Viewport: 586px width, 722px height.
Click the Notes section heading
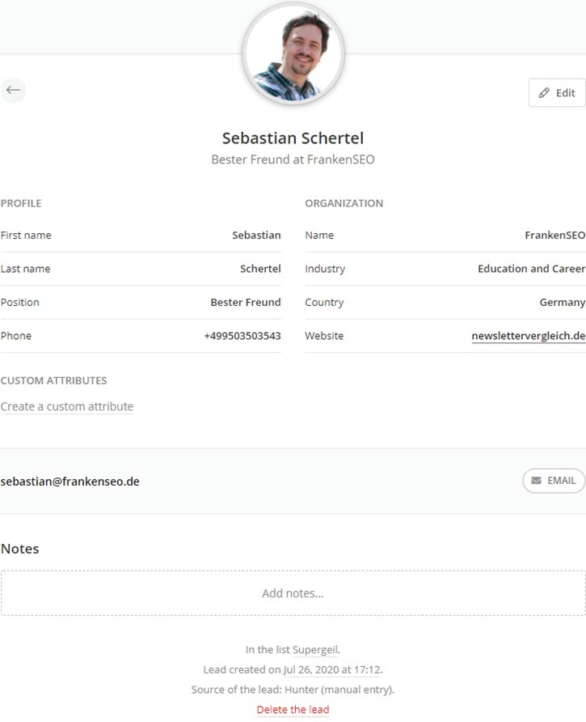20,549
